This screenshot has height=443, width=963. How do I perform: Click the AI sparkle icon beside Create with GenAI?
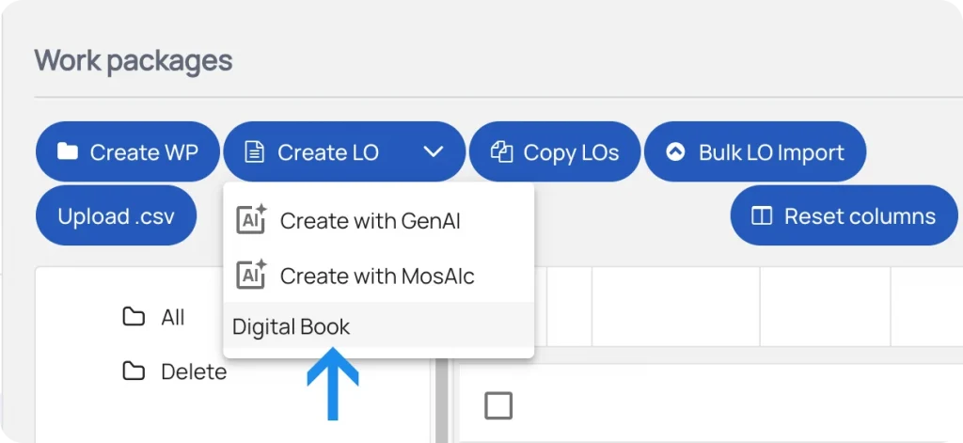[251, 220]
